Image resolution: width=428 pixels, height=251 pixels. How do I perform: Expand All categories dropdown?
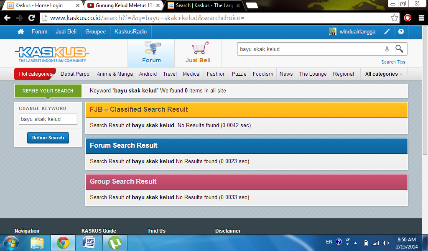384,74
